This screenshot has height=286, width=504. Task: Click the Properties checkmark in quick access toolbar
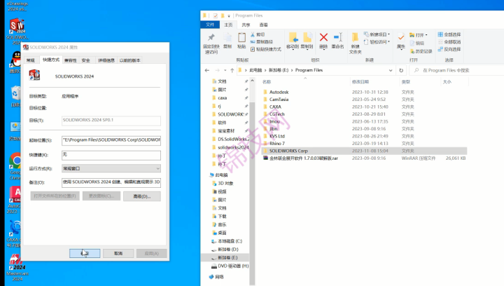tap(216, 15)
